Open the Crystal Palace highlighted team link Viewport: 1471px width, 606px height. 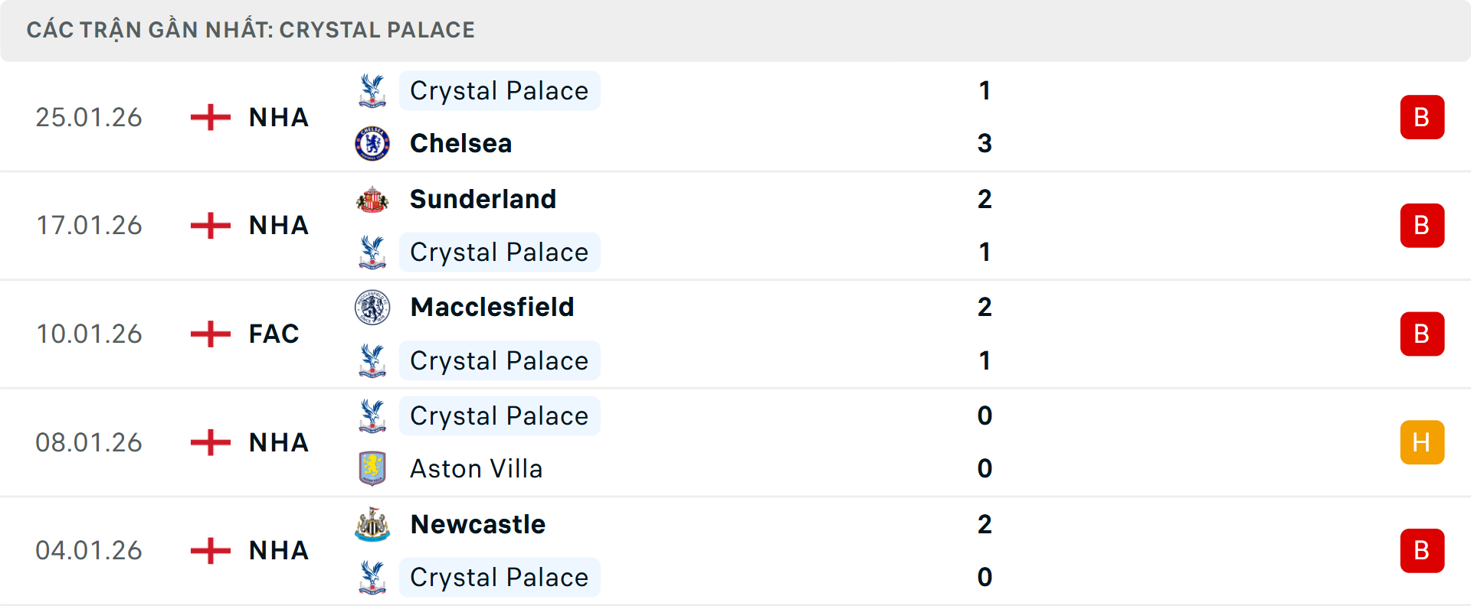[x=500, y=90]
